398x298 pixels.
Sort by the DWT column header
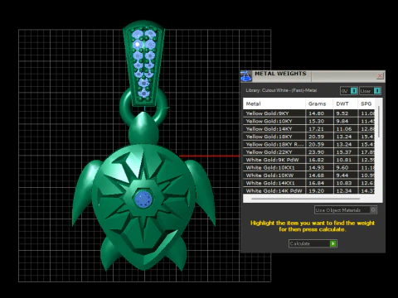click(x=346, y=103)
